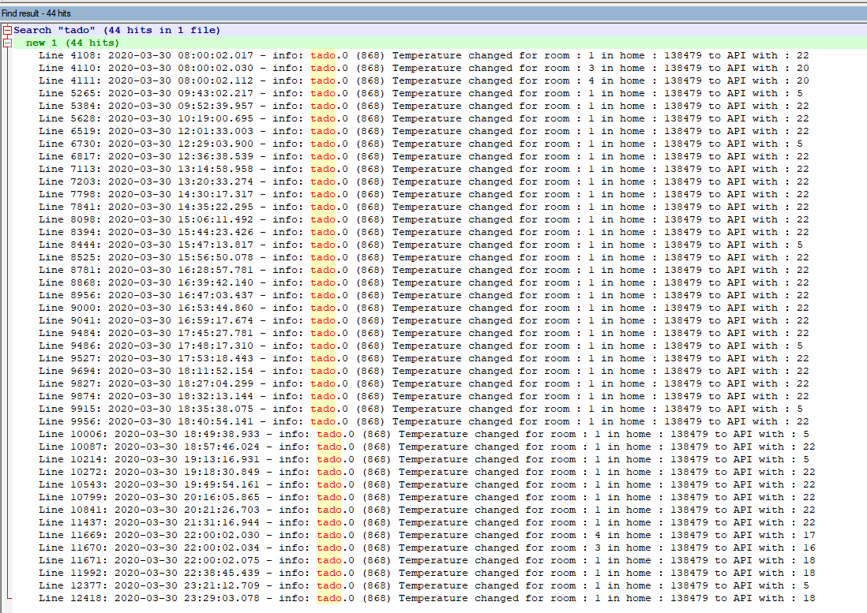The image size is (867, 613).
Task: Select result Line 9527 at 17:53:18.443
Action: [423, 359]
